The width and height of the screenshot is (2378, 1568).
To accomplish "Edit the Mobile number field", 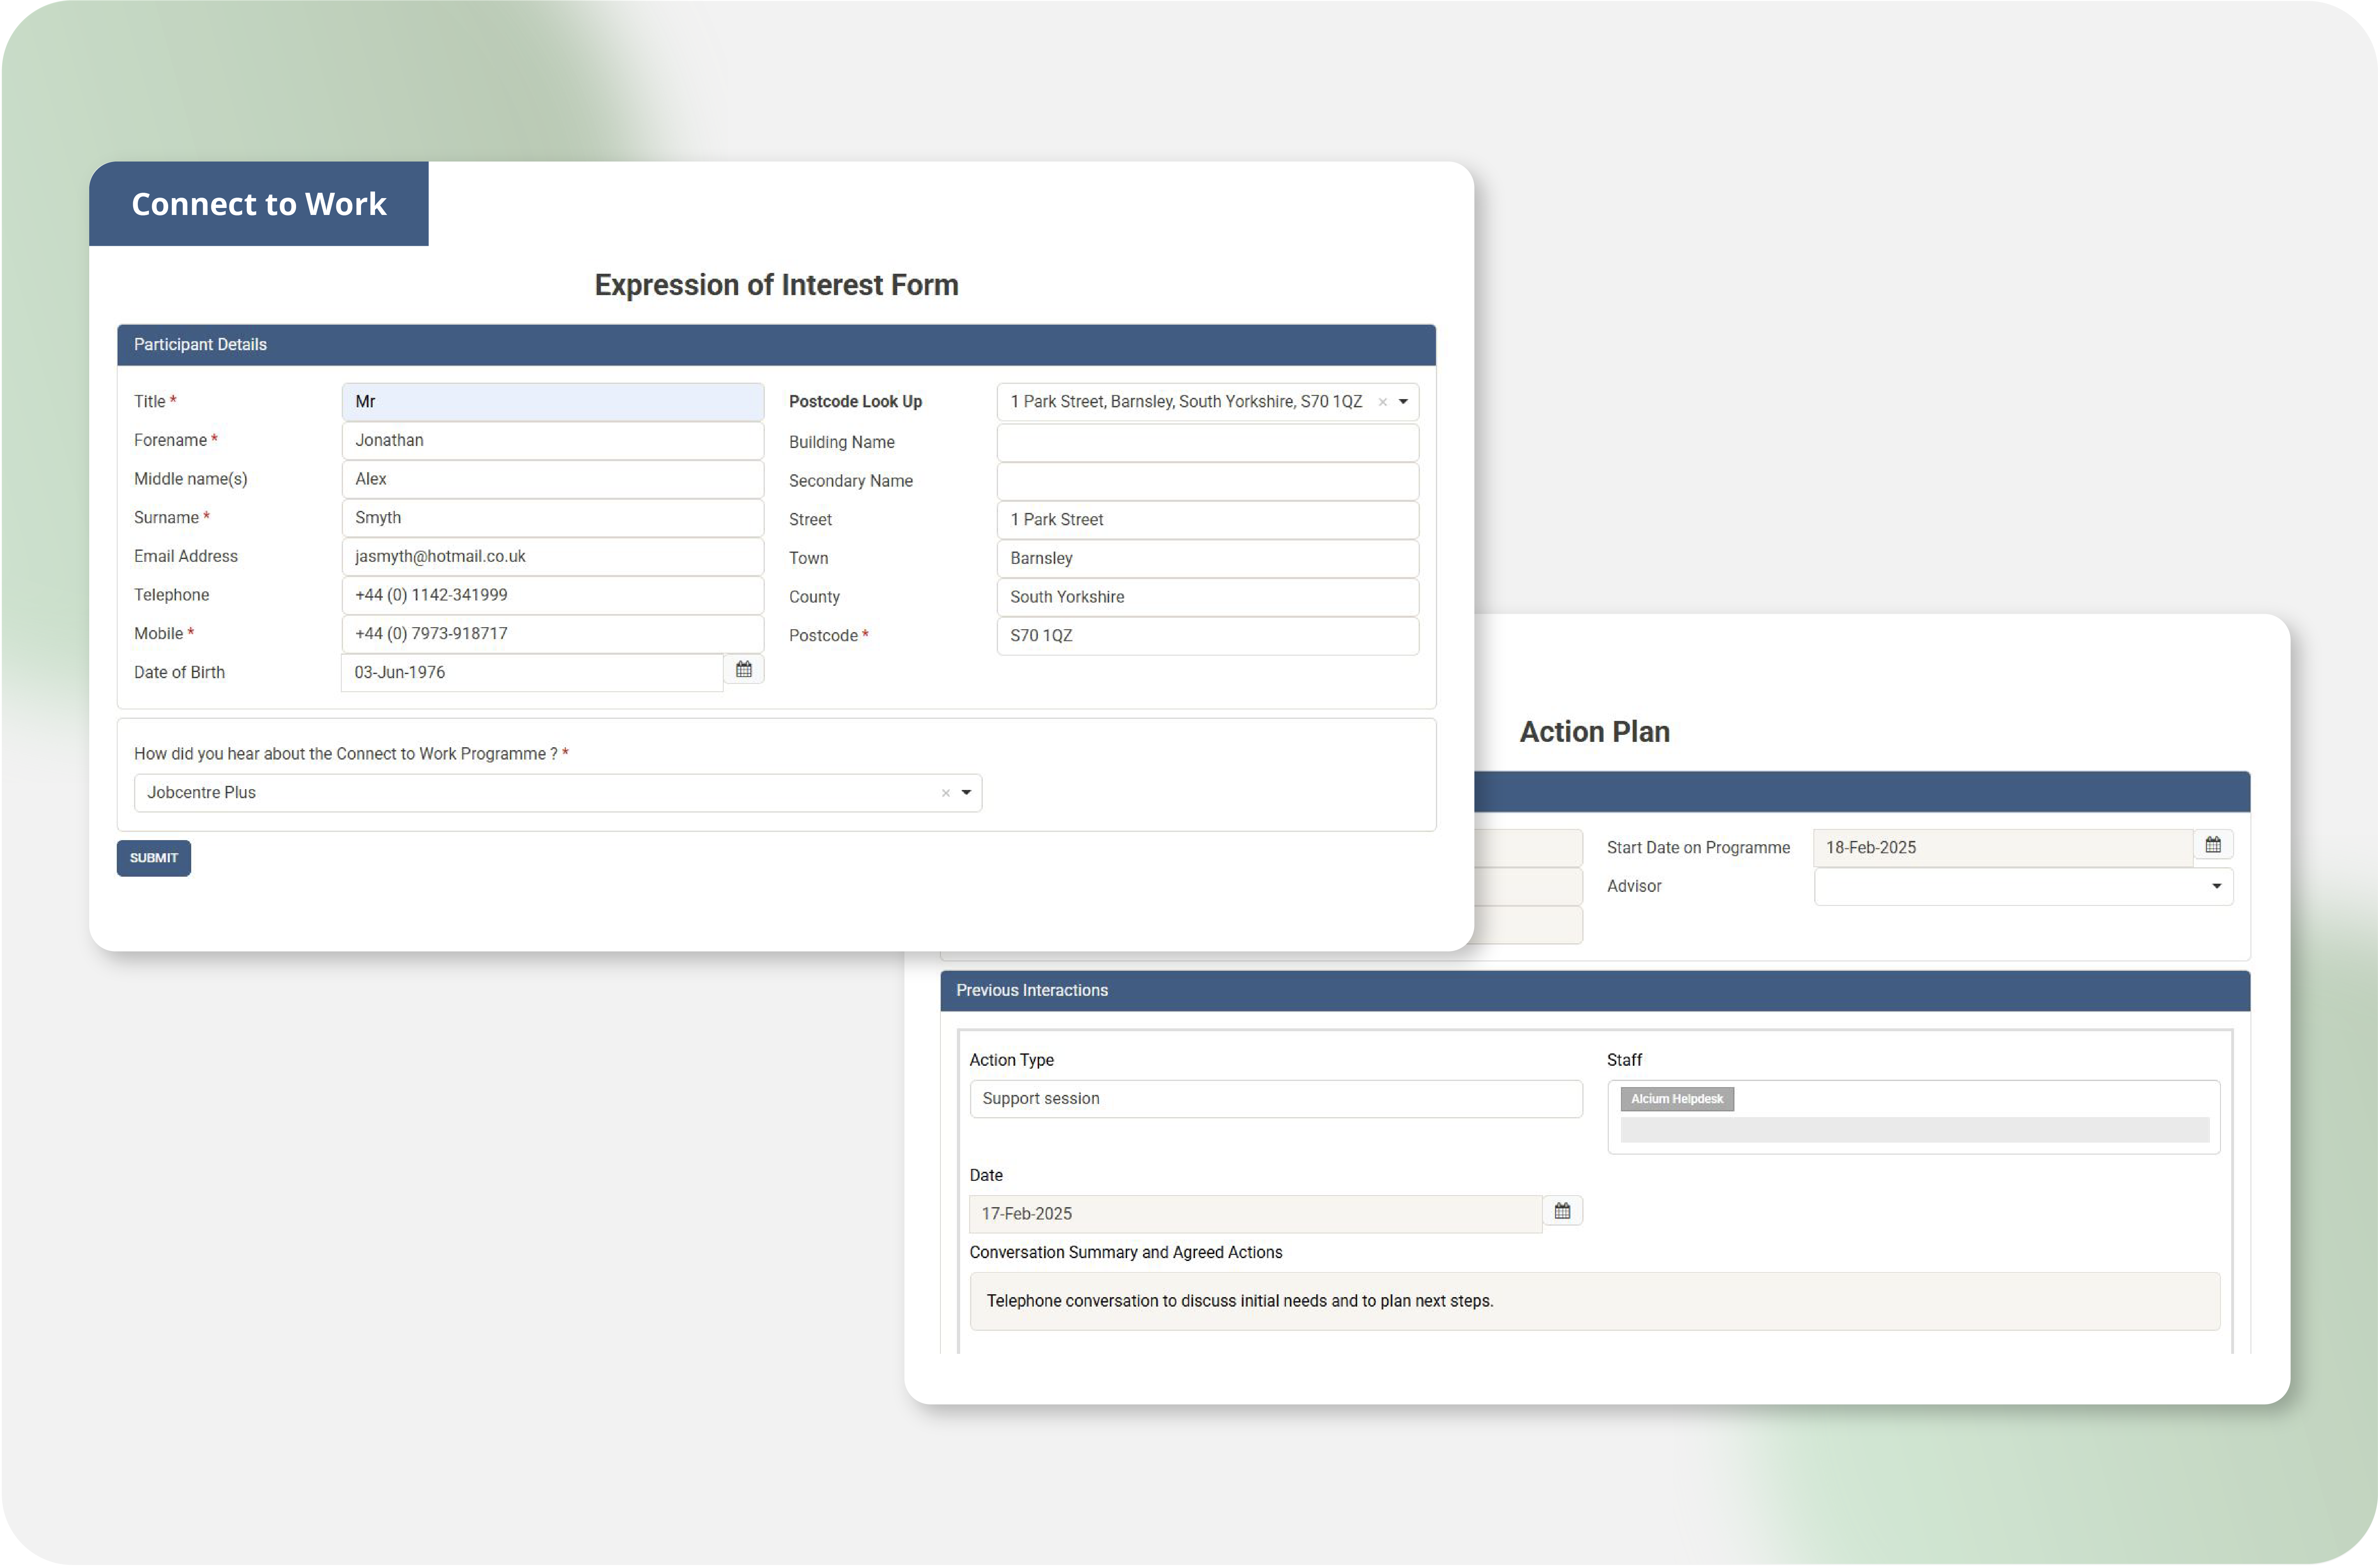I will point(552,634).
